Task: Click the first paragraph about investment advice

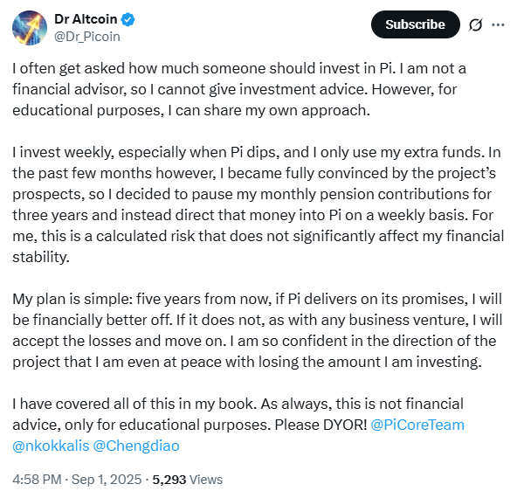Action: tap(239, 89)
